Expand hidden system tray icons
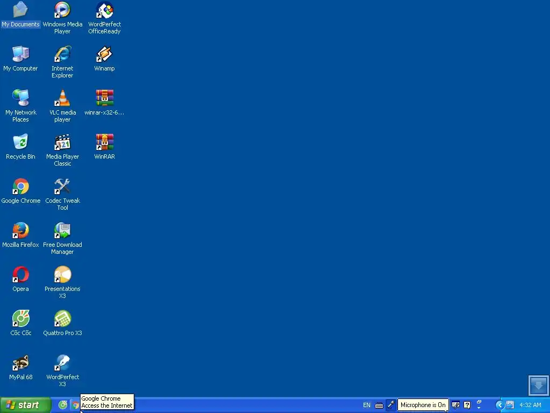 click(500, 405)
